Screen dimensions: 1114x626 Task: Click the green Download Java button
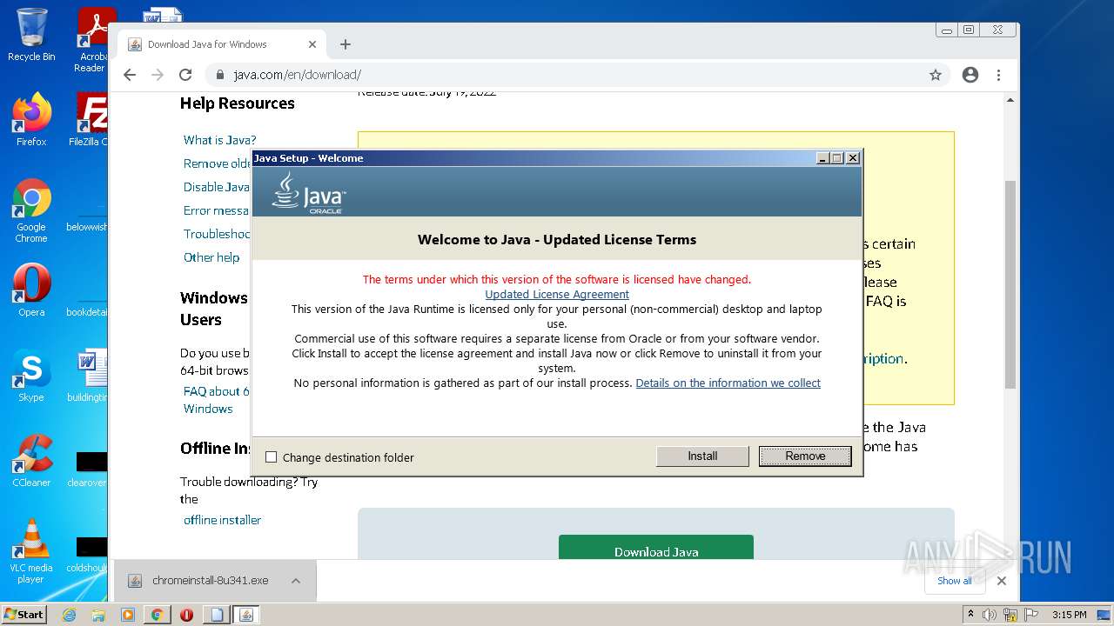656,548
